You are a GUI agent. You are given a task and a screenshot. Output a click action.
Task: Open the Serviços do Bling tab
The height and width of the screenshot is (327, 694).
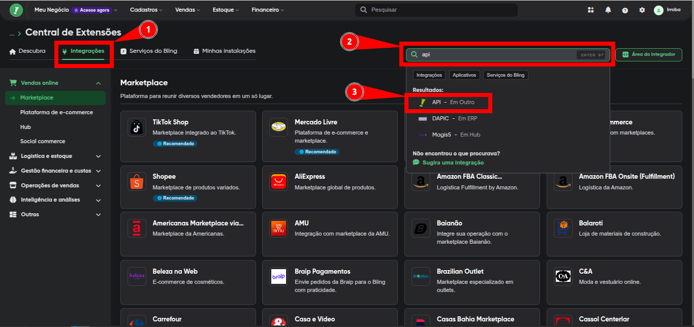click(x=149, y=51)
